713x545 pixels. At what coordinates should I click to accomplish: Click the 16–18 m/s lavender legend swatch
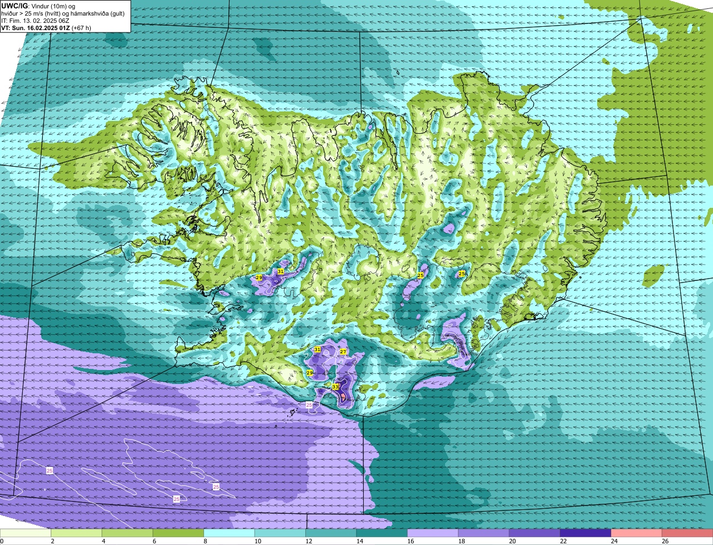pos(433,533)
